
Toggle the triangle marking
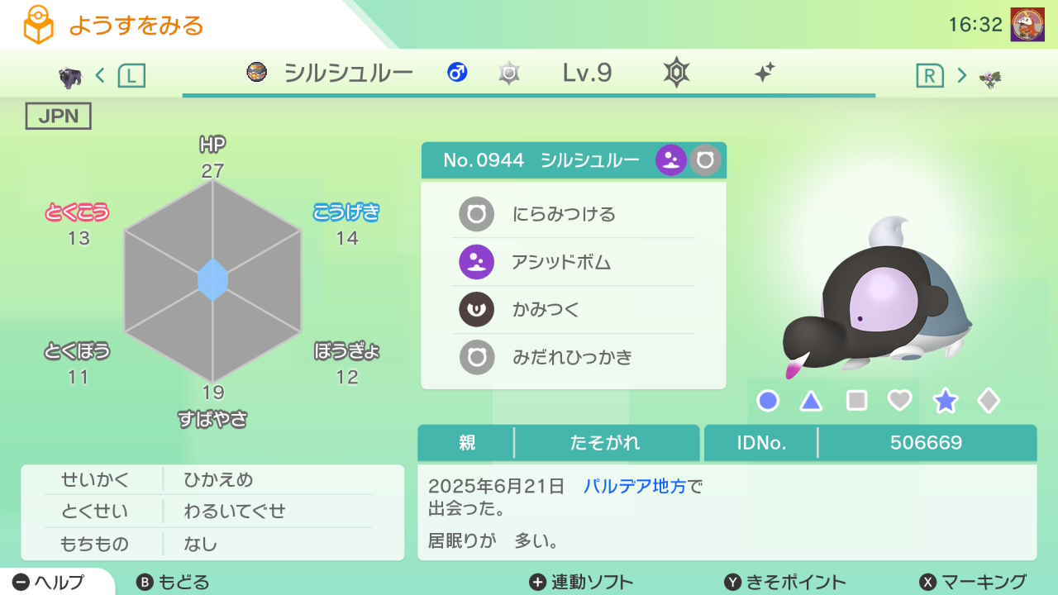click(811, 401)
